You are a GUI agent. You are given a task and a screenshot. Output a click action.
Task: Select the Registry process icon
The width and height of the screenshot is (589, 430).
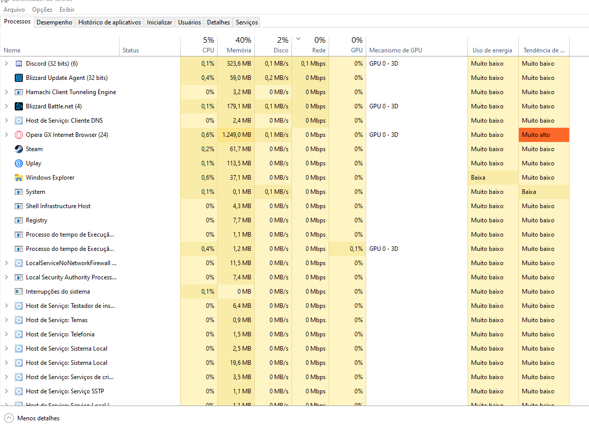(x=19, y=220)
